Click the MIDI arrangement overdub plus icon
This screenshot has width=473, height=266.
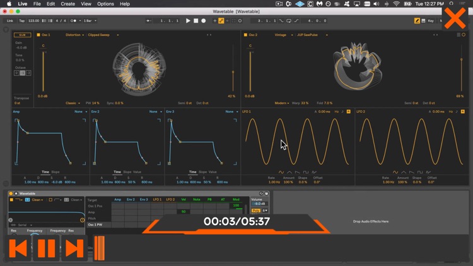click(215, 21)
